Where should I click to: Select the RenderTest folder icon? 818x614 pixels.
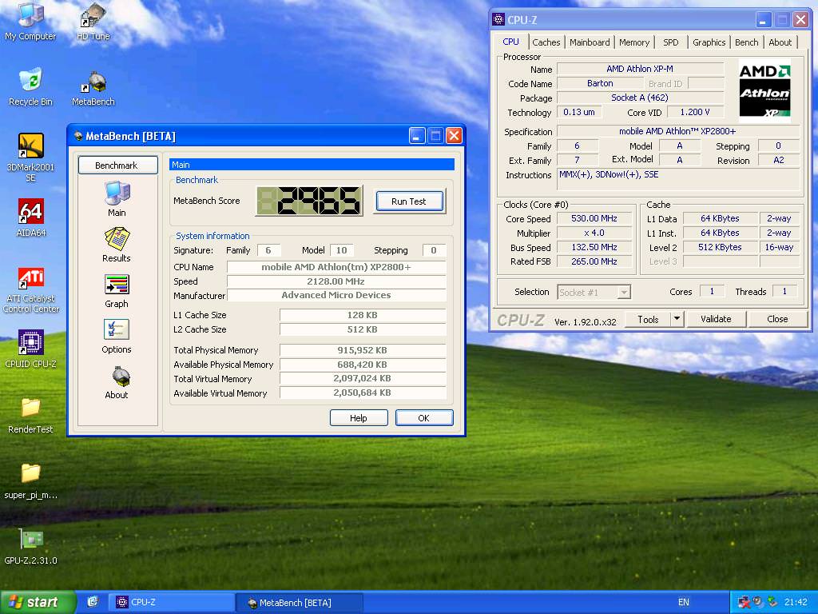click(30, 416)
